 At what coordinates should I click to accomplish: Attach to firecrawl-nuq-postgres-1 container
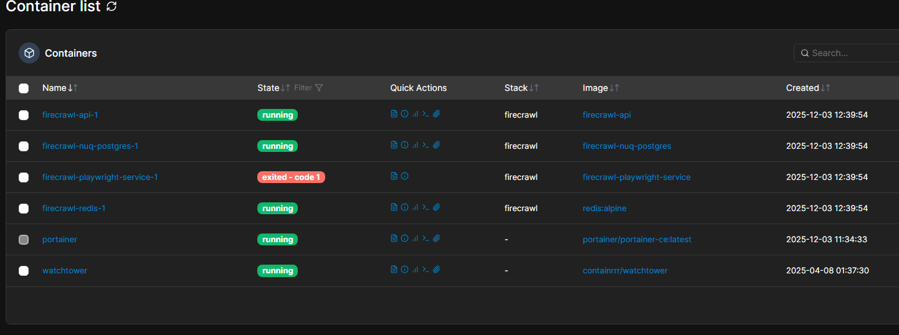(x=436, y=145)
